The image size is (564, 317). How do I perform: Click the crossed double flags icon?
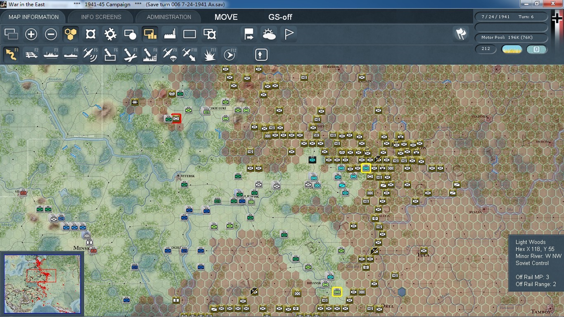pyautogui.click(x=461, y=34)
